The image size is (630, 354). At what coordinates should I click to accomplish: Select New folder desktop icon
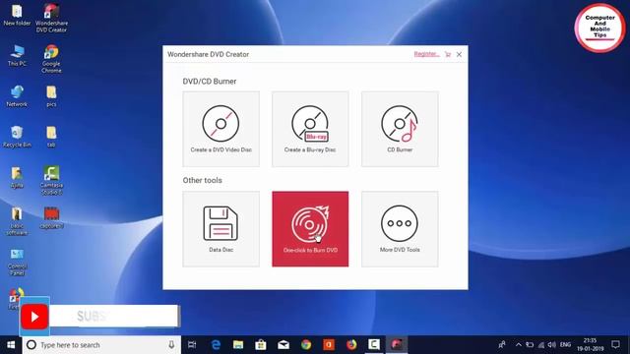click(17, 16)
